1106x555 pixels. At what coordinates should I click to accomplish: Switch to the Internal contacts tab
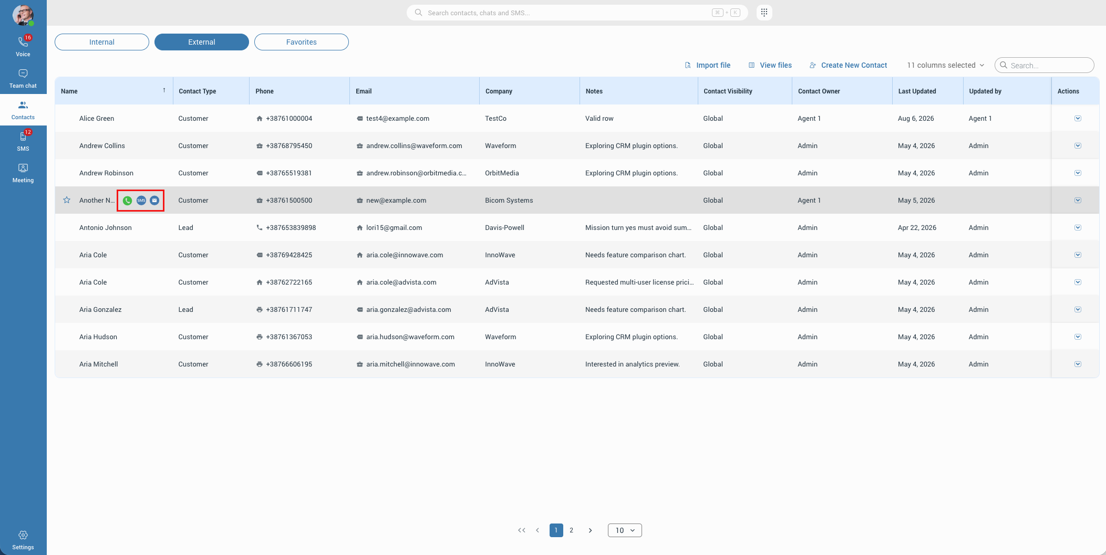tap(102, 42)
